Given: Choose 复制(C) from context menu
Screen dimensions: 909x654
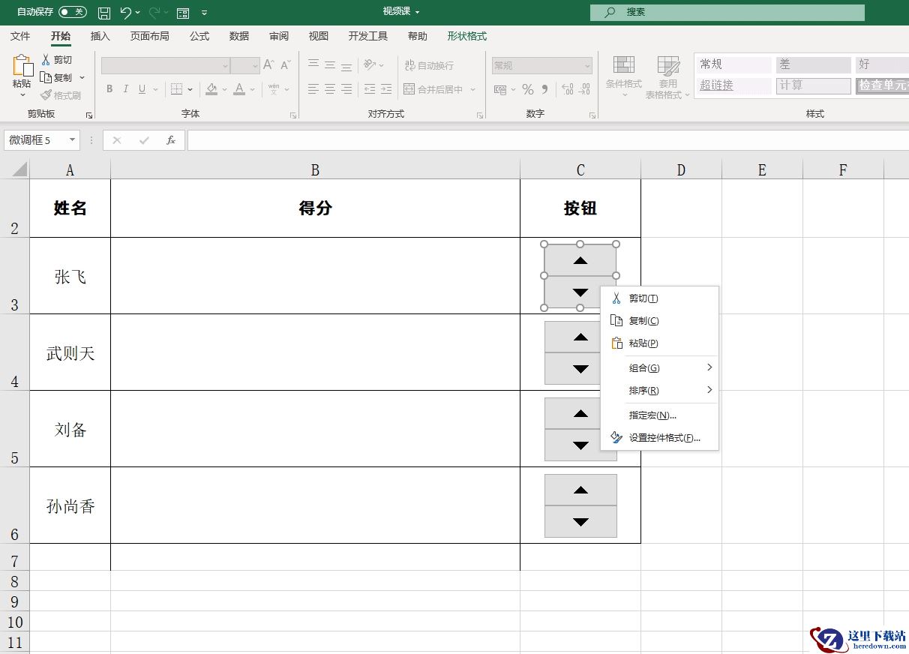Looking at the screenshot, I should coord(660,321).
